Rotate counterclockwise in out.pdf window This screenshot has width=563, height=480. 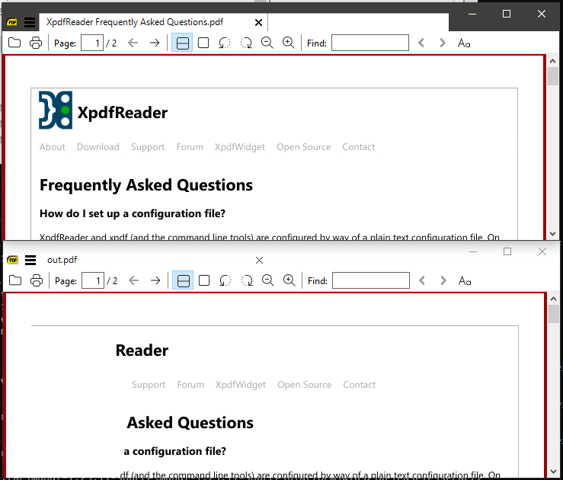(x=226, y=280)
